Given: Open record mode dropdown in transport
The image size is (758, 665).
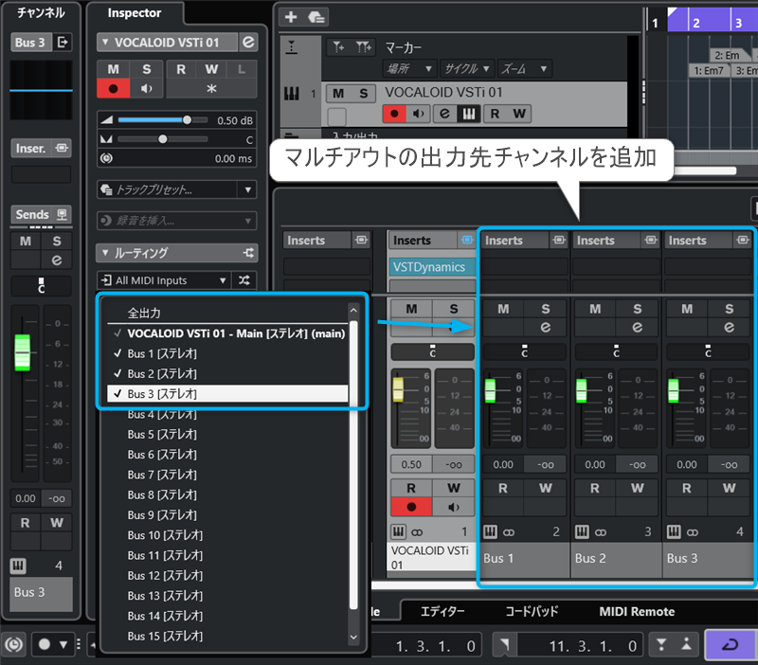Looking at the screenshot, I should (63, 645).
